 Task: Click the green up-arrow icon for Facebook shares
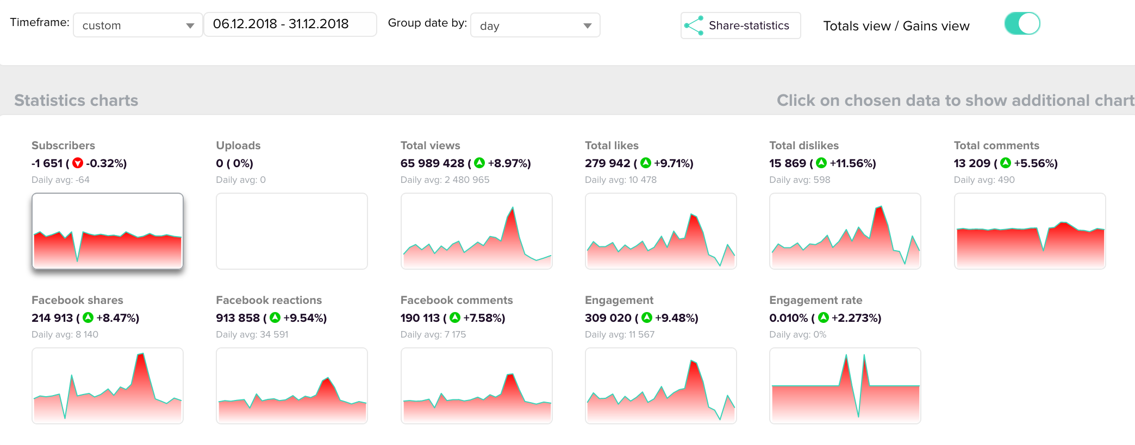pos(88,317)
